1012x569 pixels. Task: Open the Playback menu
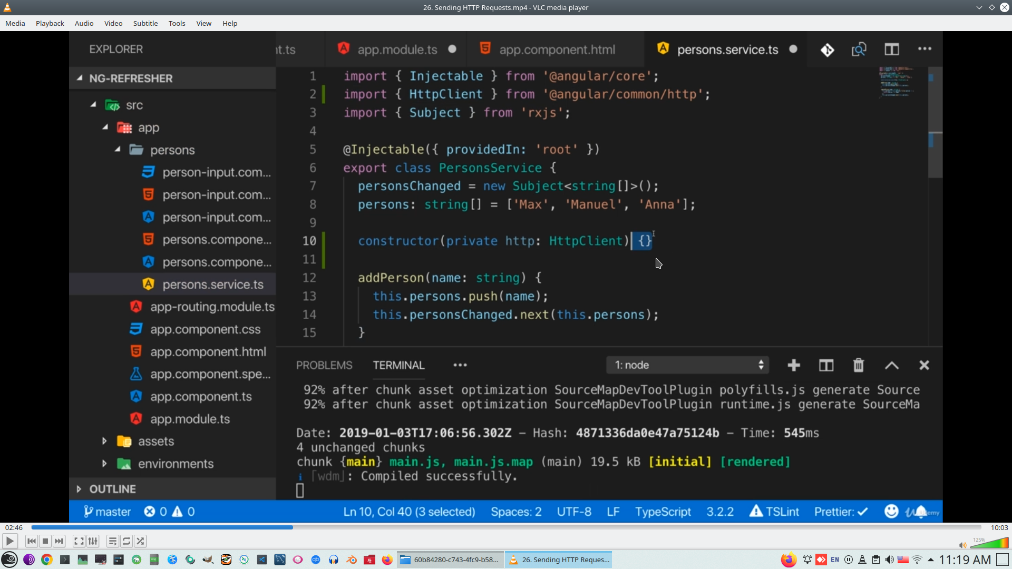50,23
